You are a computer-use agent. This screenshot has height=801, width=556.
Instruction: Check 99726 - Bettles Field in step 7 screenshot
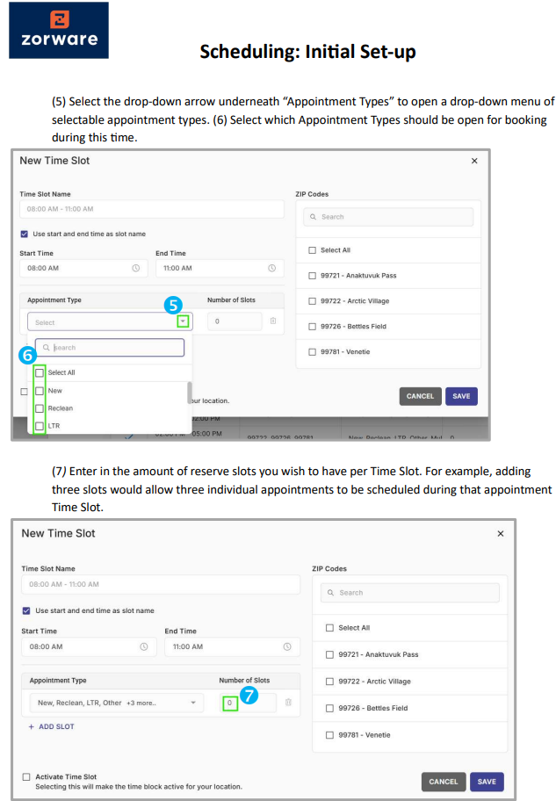[x=329, y=708]
